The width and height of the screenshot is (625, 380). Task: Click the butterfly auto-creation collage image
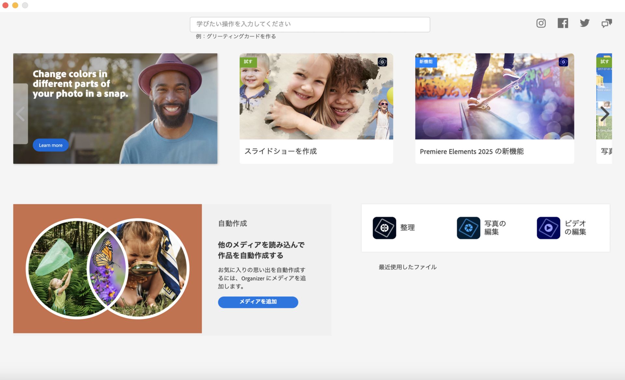107,269
